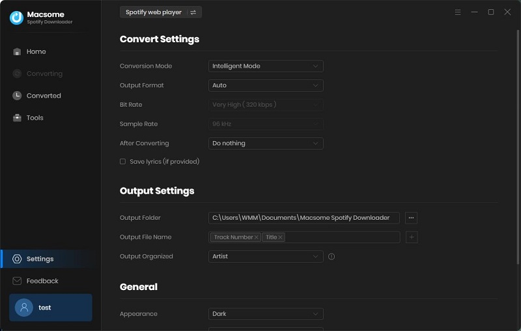Screen dimensions: 521x331
Task: Click the Converted clock icon
Action: point(17,96)
